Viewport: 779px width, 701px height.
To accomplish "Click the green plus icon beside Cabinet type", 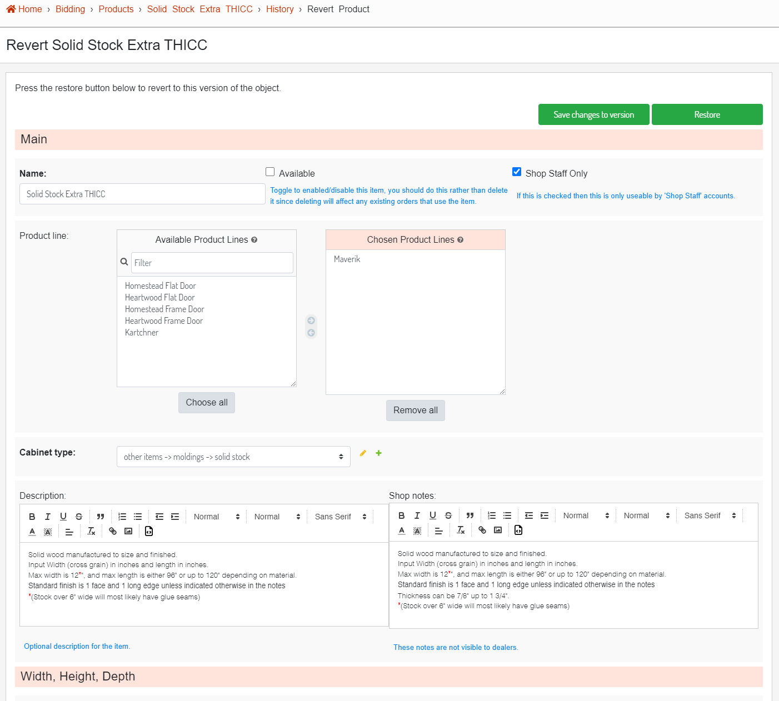I will coord(378,453).
